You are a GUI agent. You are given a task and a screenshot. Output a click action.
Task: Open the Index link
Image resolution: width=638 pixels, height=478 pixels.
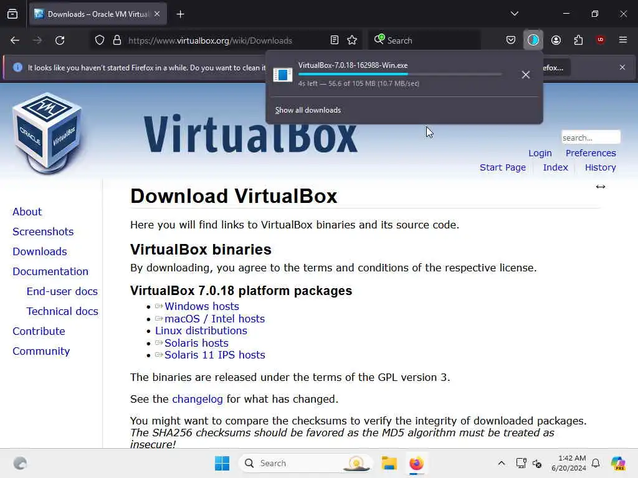(x=555, y=167)
